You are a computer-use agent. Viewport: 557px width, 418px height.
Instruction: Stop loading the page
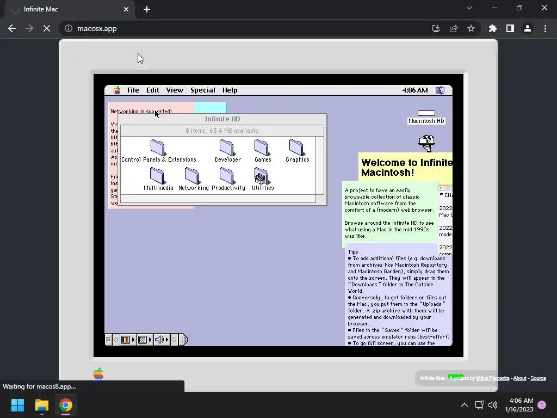(47, 28)
